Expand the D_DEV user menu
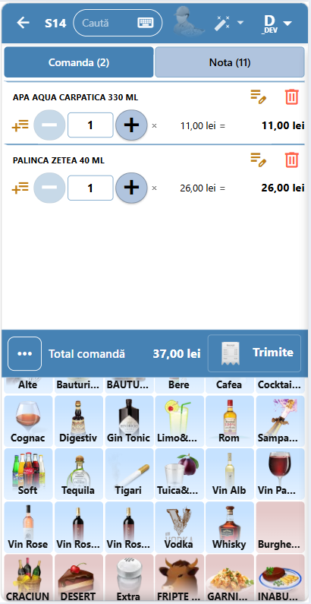This screenshot has height=604, width=311. point(278,23)
